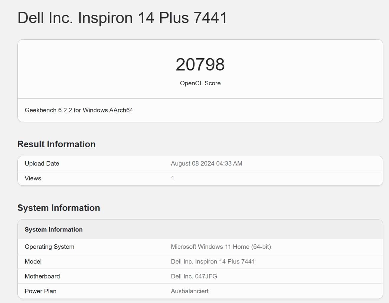
Task: Click the Ausbalanciert power plan value
Action: pos(190,291)
